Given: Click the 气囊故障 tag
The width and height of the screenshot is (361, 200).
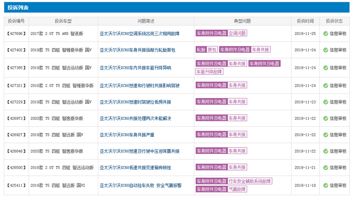Looking at the screenshot, I should (x=237, y=189).
